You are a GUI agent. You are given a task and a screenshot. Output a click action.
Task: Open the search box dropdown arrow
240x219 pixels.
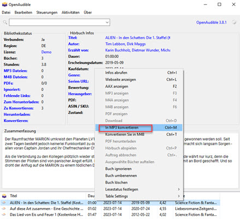107,22
